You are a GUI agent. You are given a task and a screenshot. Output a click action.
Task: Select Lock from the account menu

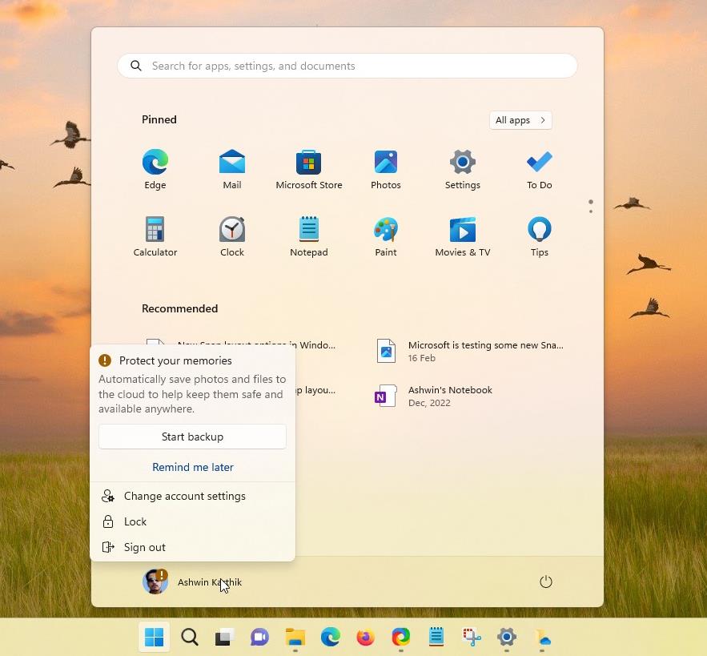(192, 521)
